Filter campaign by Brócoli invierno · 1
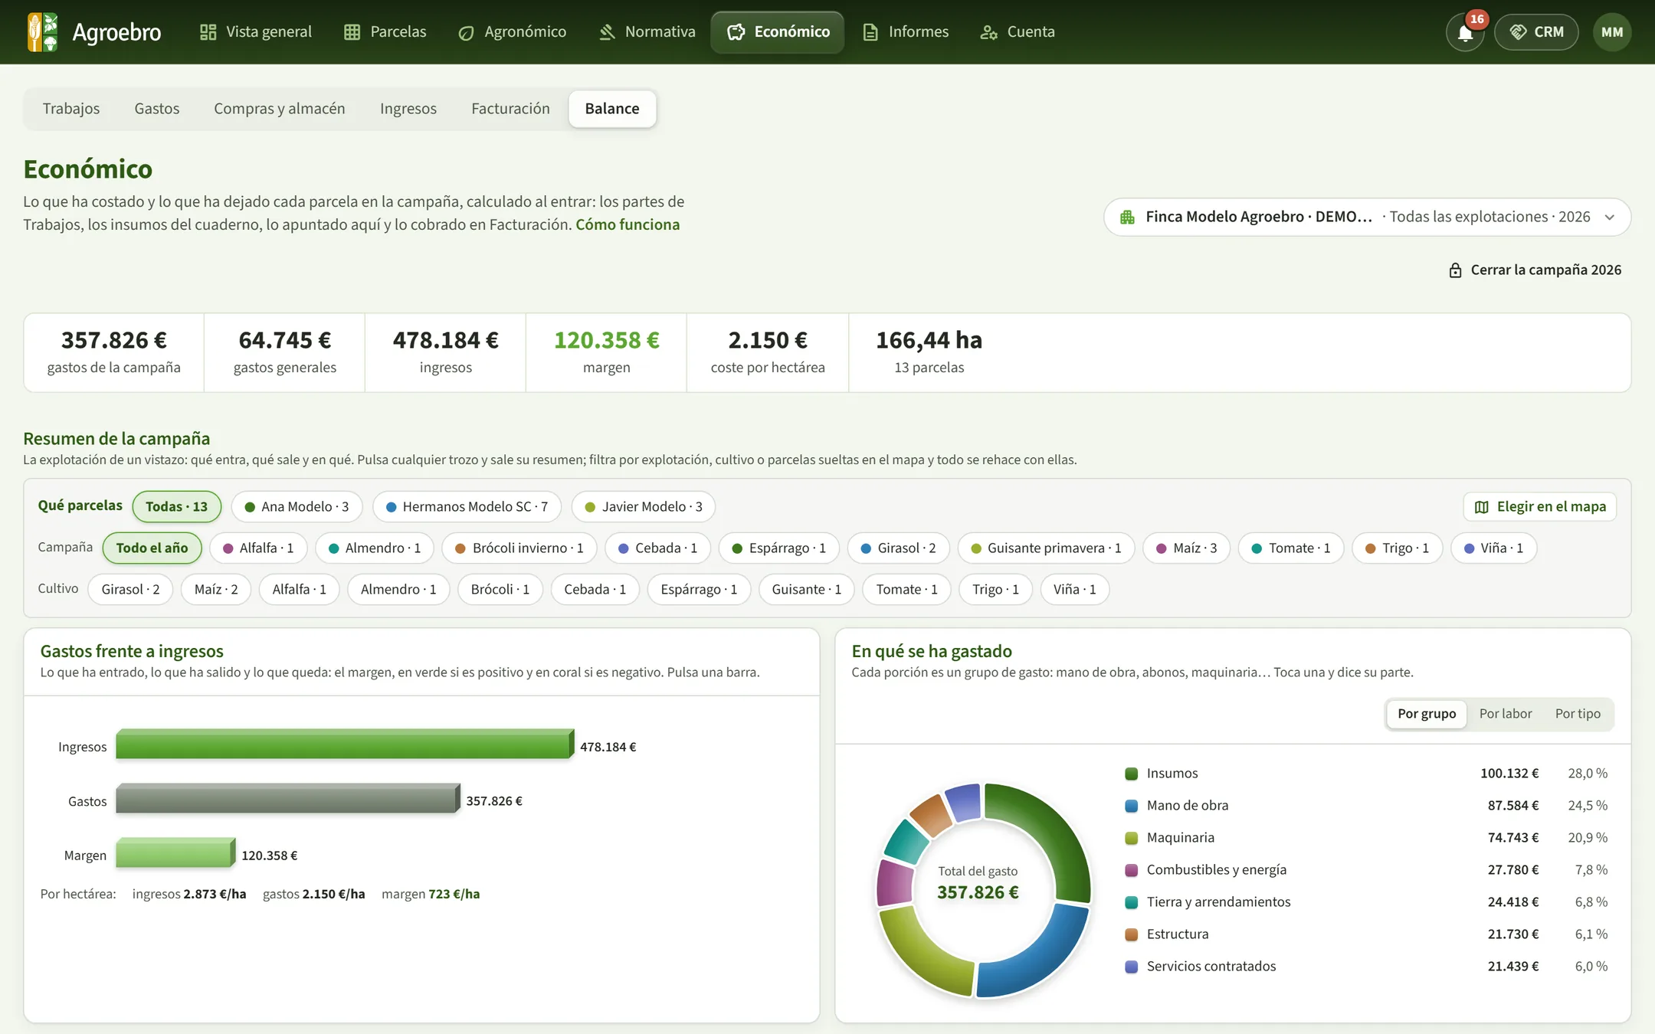This screenshot has height=1034, width=1655. click(x=519, y=548)
